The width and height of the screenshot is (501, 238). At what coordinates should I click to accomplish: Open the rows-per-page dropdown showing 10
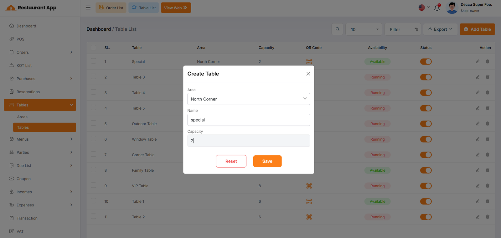pyautogui.click(x=363, y=29)
